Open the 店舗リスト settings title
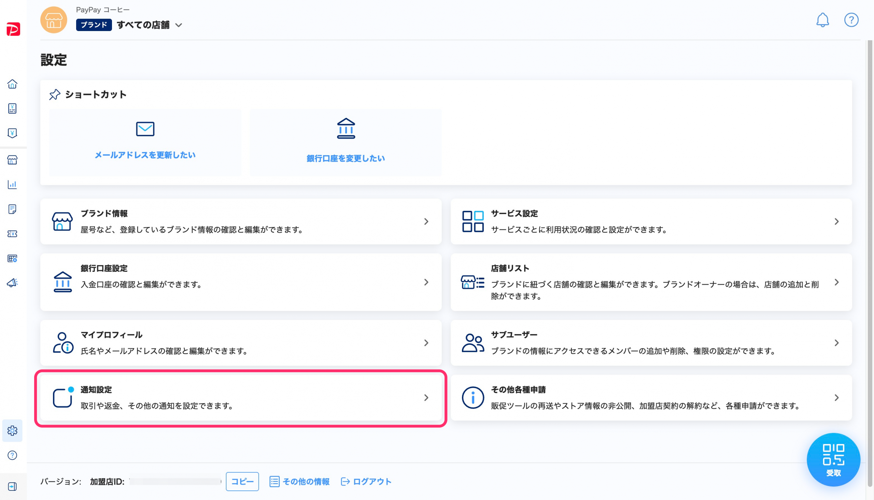This screenshot has width=874, height=500. pyautogui.click(x=510, y=268)
